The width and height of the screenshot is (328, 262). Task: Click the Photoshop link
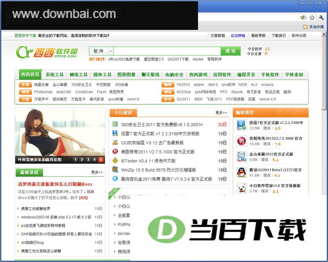[43, 92]
